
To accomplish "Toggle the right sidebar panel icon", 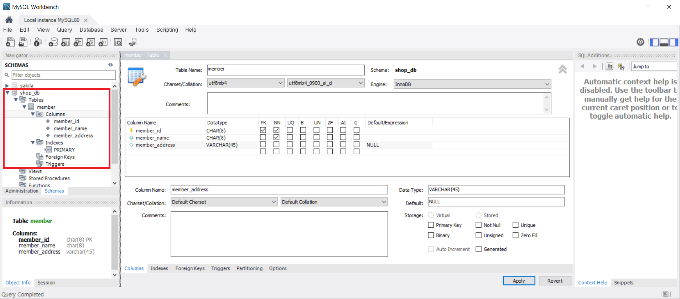I will [x=674, y=42].
